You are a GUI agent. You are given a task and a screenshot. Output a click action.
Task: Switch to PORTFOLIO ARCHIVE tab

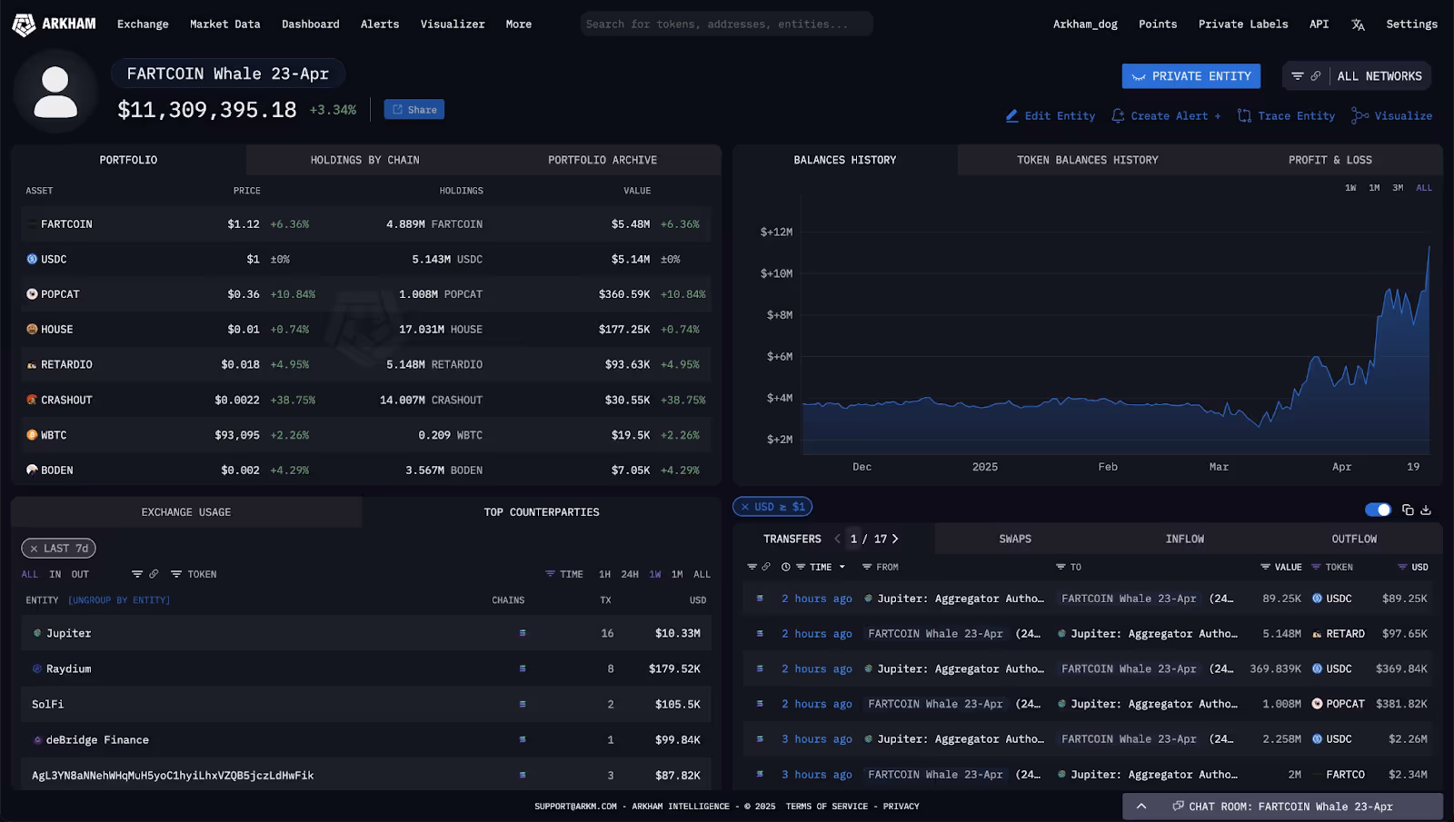click(x=603, y=160)
